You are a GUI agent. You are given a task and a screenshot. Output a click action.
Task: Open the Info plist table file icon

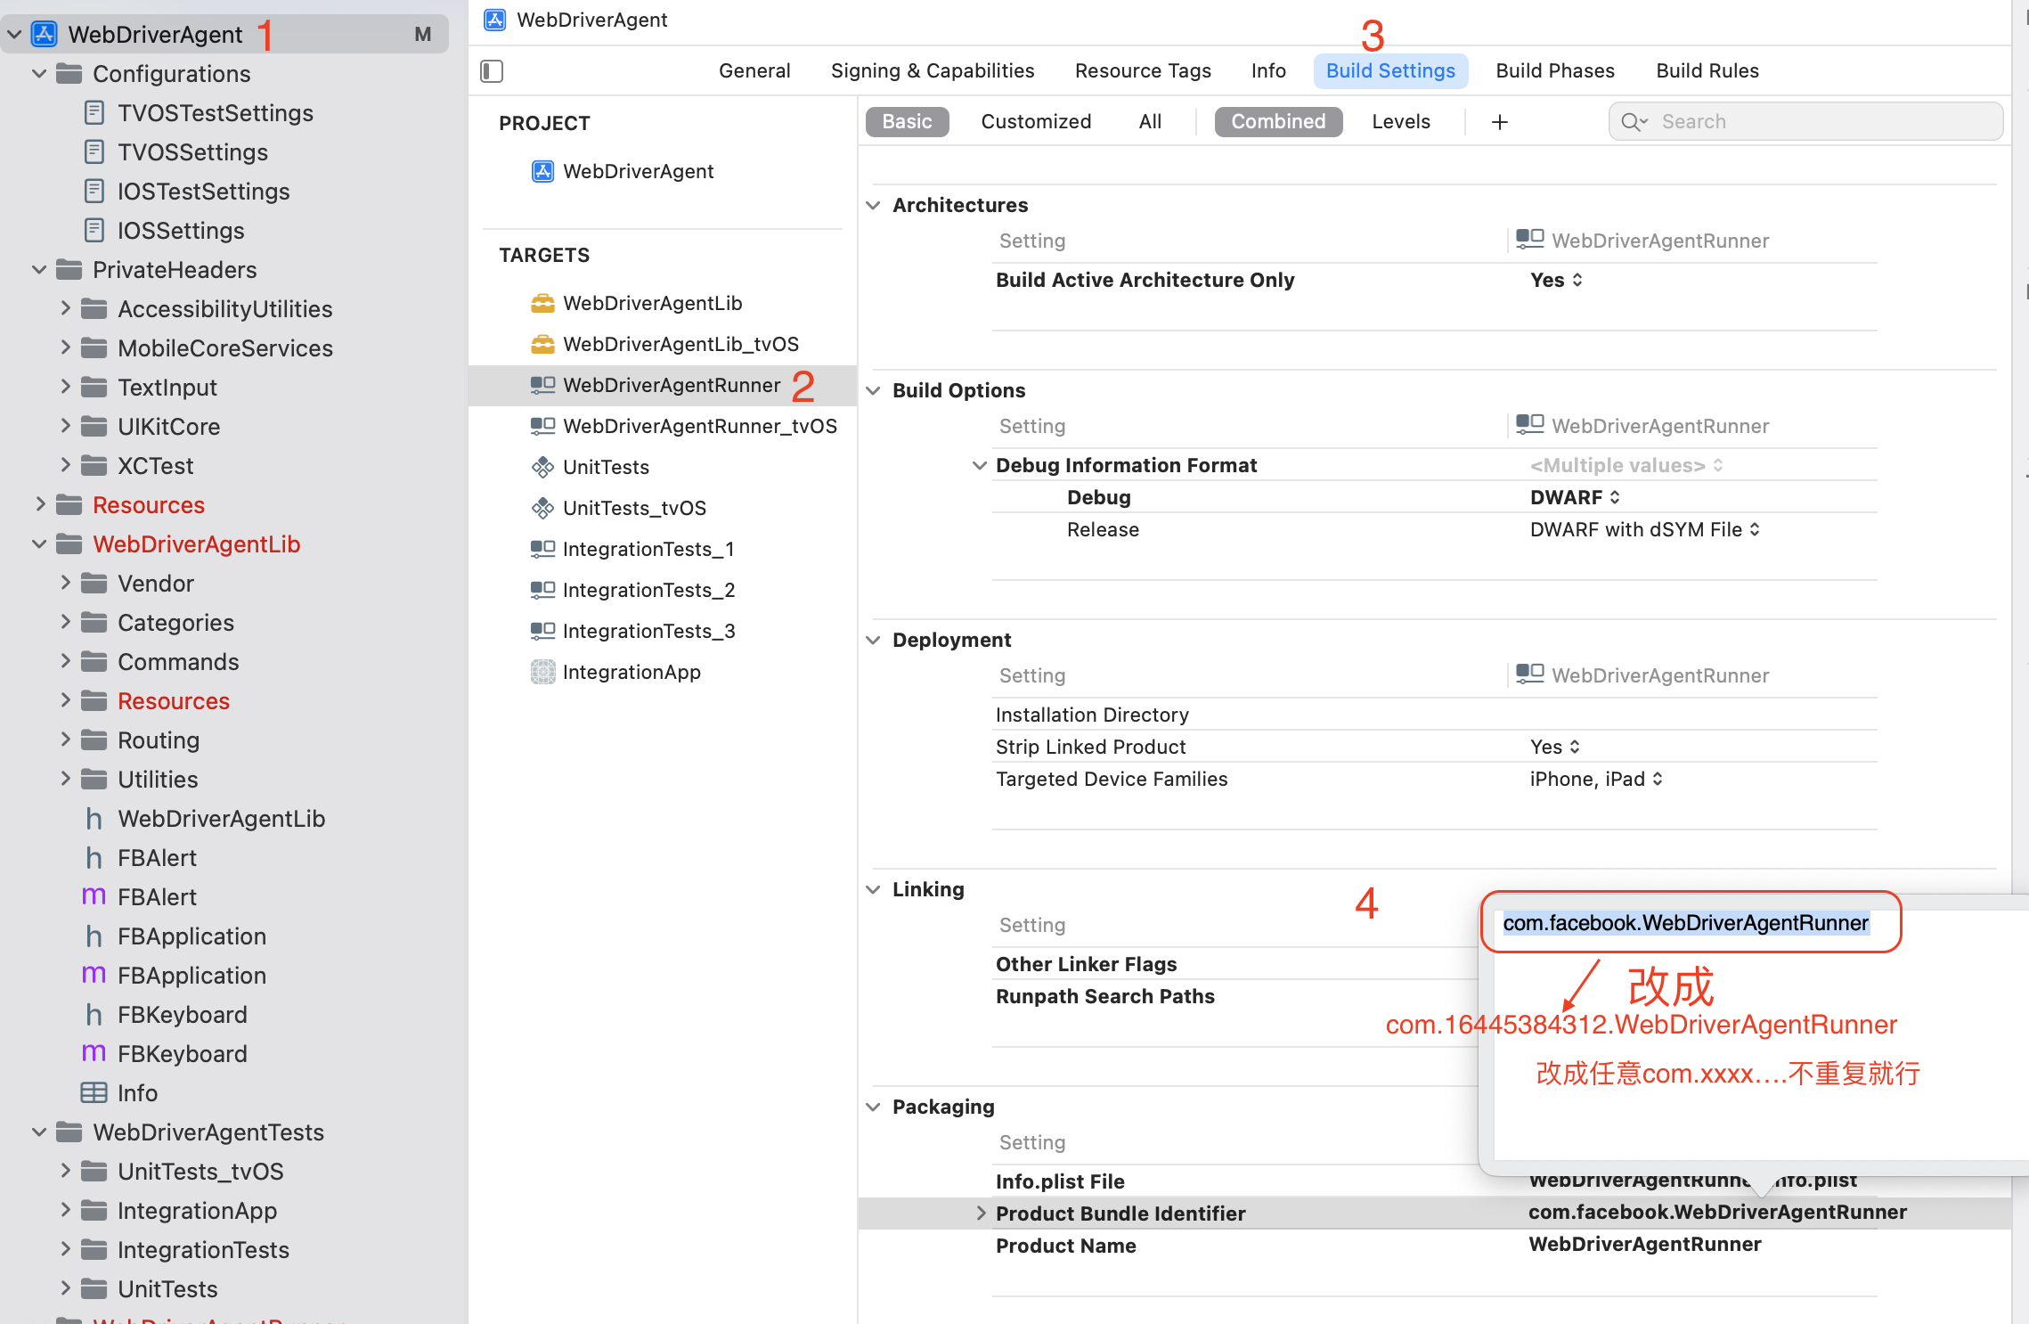tap(94, 1092)
